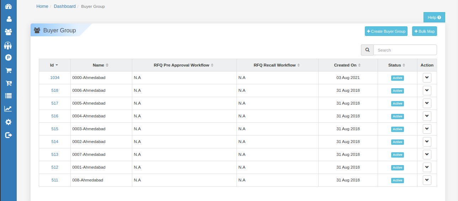This screenshot has width=458, height=201.
Task: Open the dashboard gauge icon in sidebar
Action: tap(8, 6)
